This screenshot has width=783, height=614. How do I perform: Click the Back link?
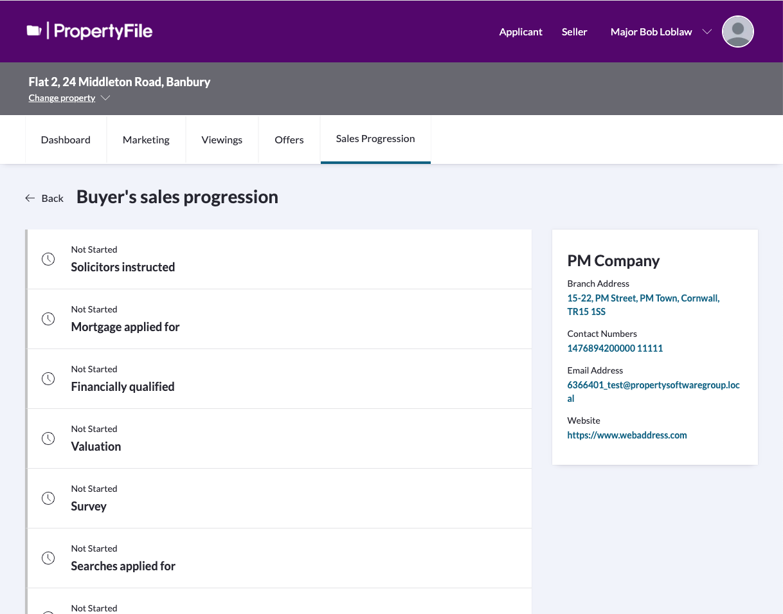point(53,198)
